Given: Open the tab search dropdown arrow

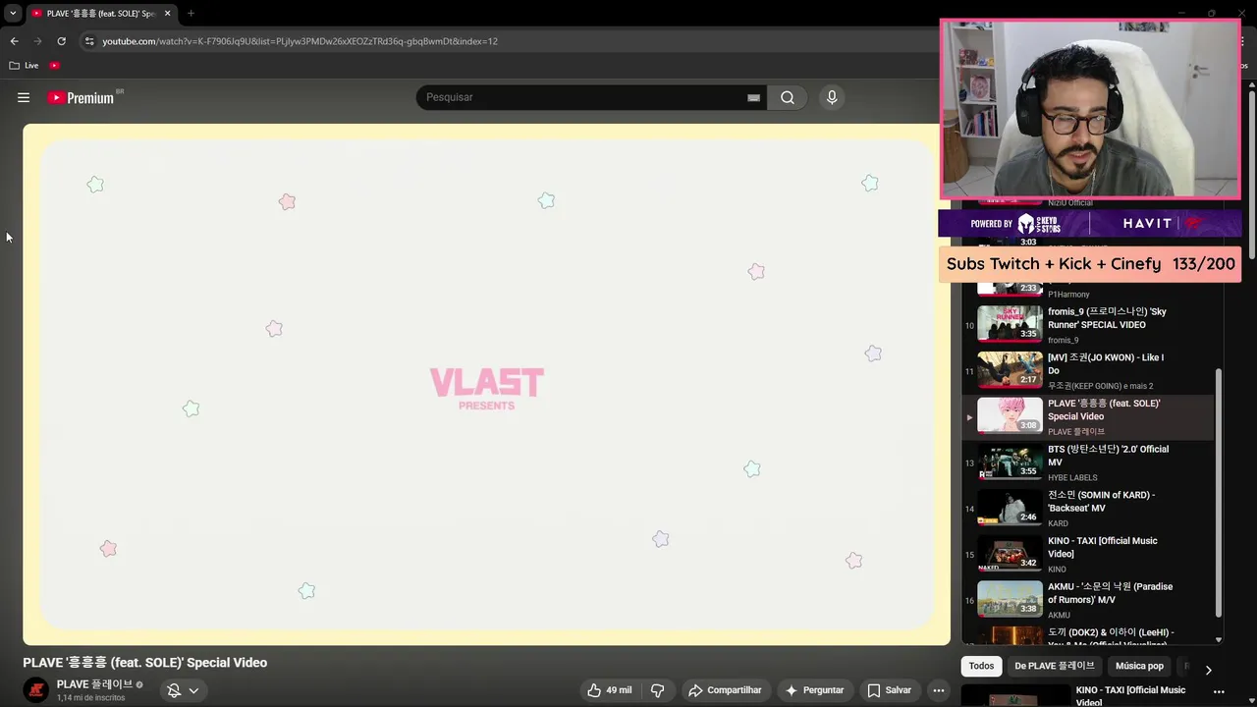Looking at the screenshot, I should pyautogui.click(x=13, y=14).
